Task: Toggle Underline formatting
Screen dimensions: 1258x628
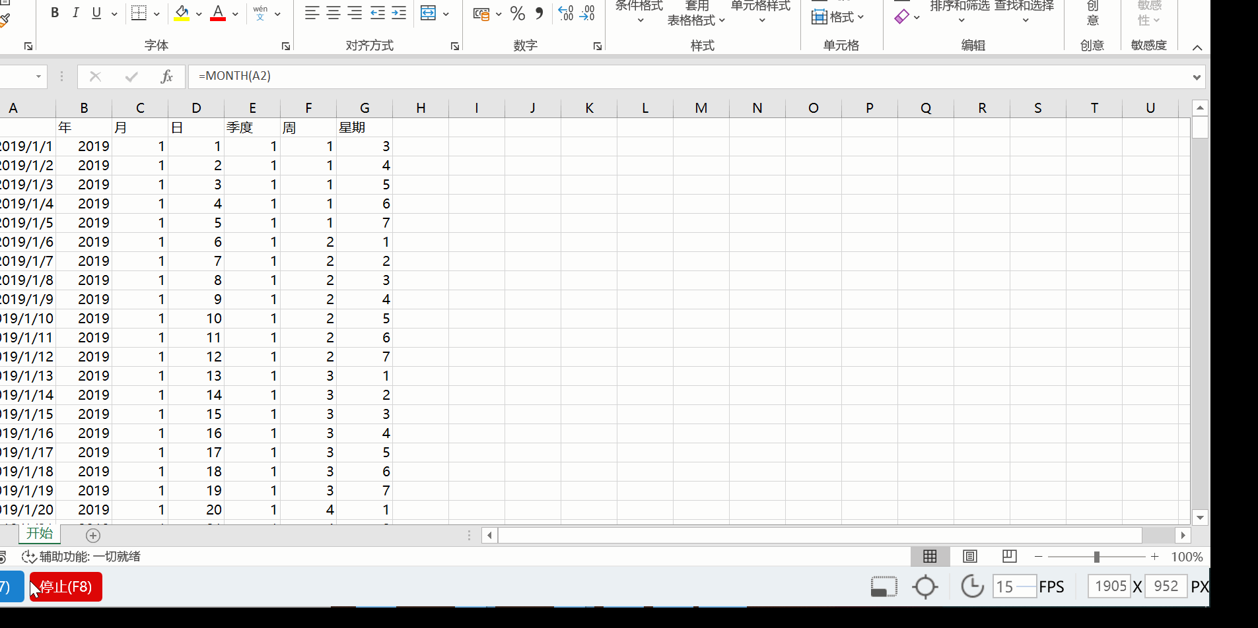Action: (x=96, y=13)
